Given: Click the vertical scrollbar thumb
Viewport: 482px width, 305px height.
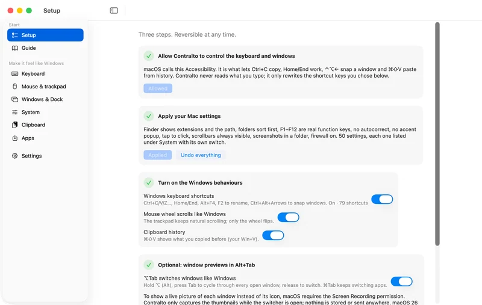Looking at the screenshot, I should pyautogui.click(x=437, y=134).
